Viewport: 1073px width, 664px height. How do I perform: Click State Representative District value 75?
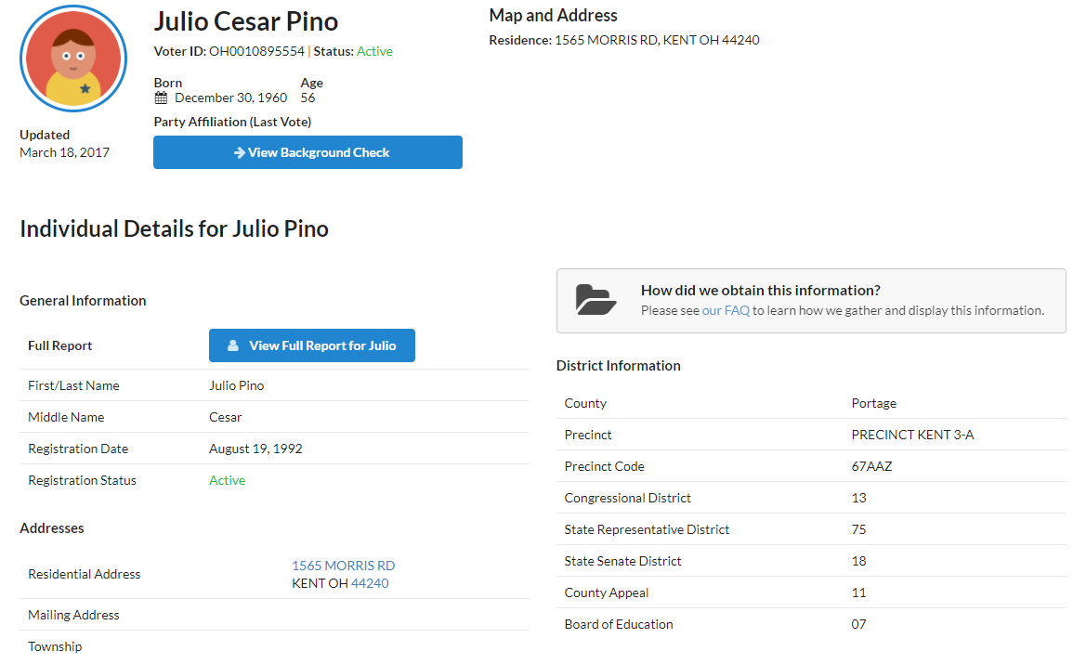[858, 529]
